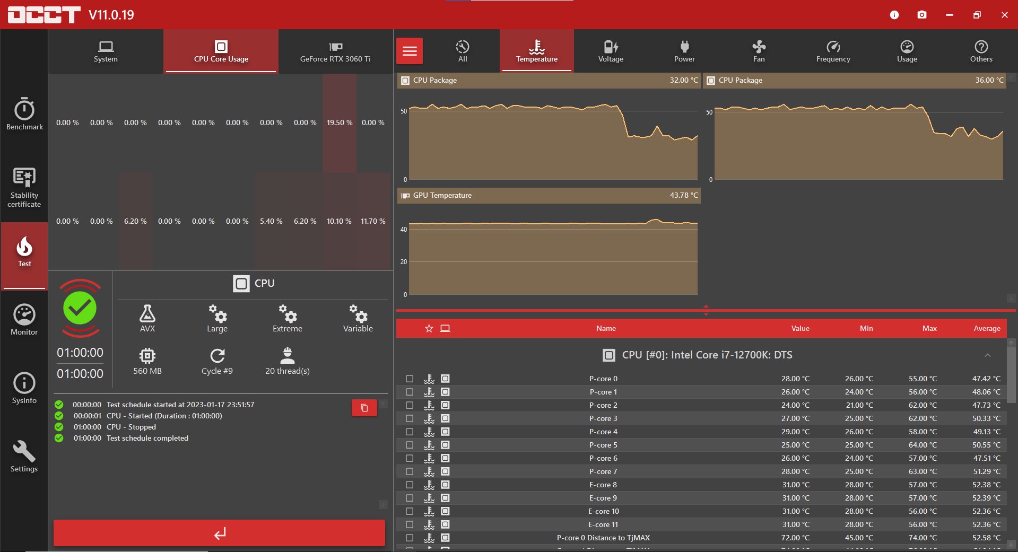Image resolution: width=1018 pixels, height=552 pixels.
Task: Toggle checkbox for P-core 4 row
Action: pyautogui.click(x=410, y=432)
